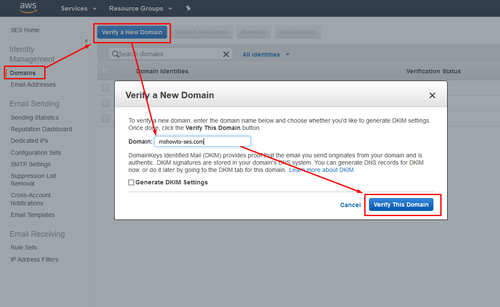Image resolution: width=500 pixels, height=307 pixels.
Task: Check the first domain row checkbox
Action: 106,87
